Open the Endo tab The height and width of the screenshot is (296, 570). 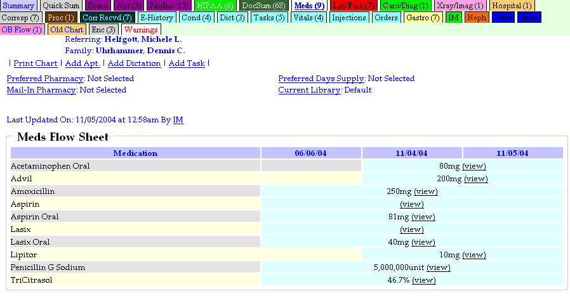coord(529,18)
